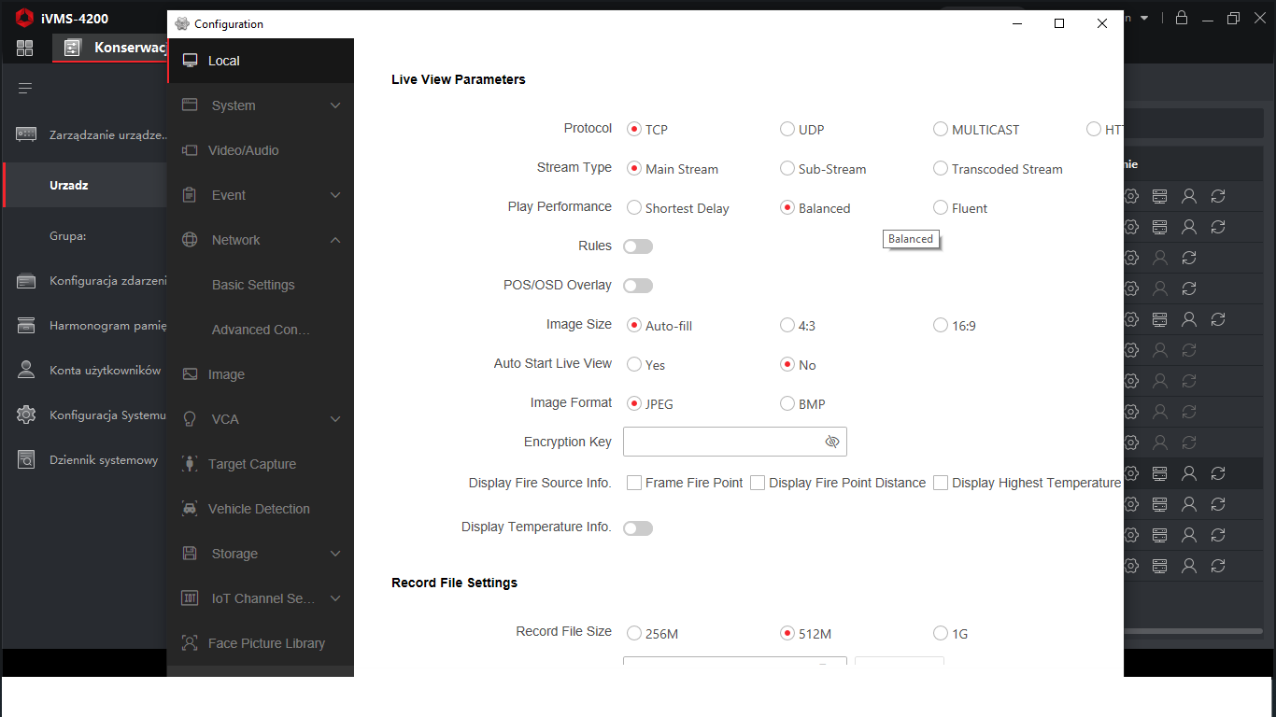Click the Konfiguracja zdarzeń icon
This screenshot has width=1276, height=717.
coord(26,281)
